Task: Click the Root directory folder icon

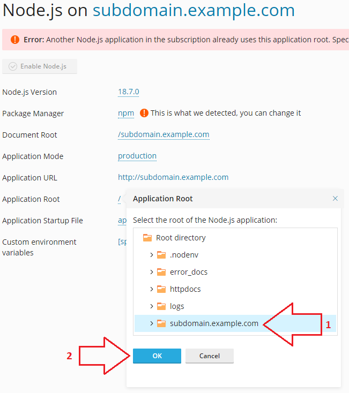Action: coord(147,238)
